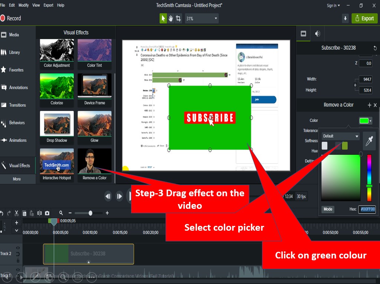Viewport: 380px width, 284px height.
Task: Pick the light gray palette swatch
Action: tap(324, 146)
